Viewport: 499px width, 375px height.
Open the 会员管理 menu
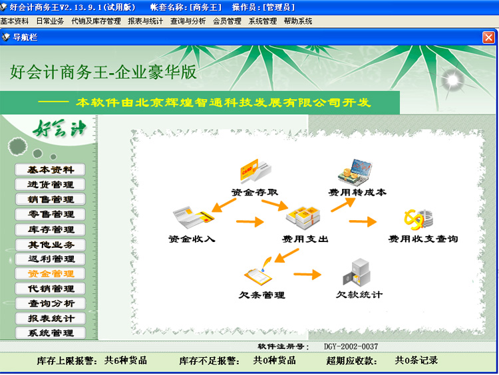227,21
